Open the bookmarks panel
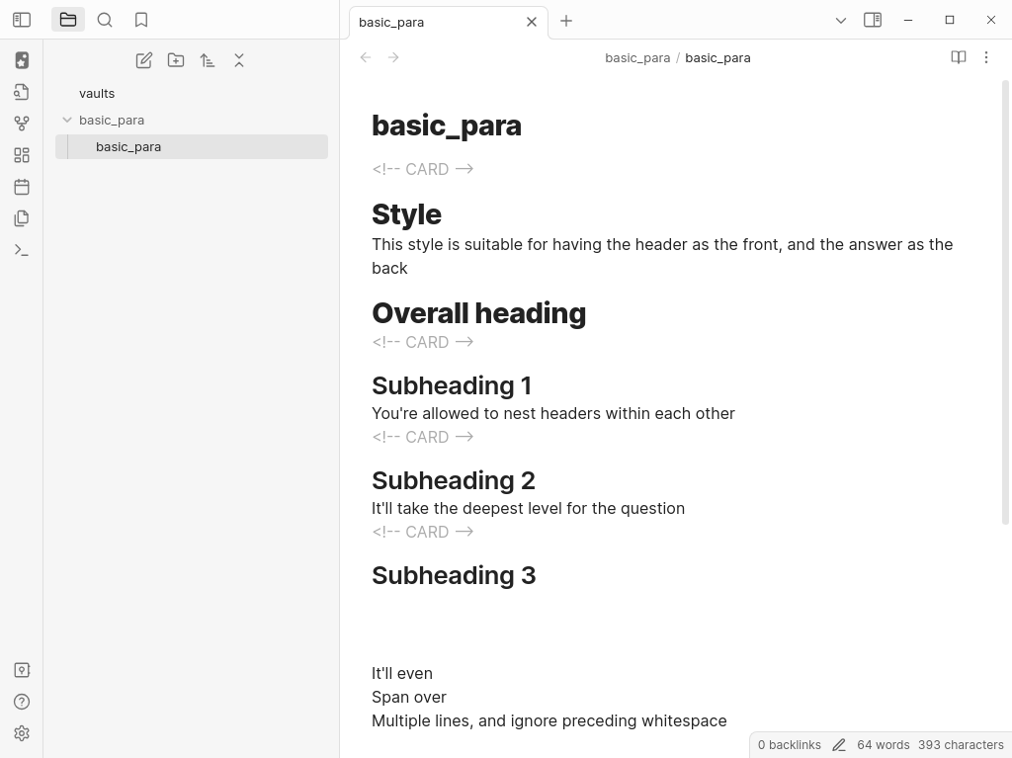Image resolution: width=1012 pixels, height=758 pixels. 141,20
